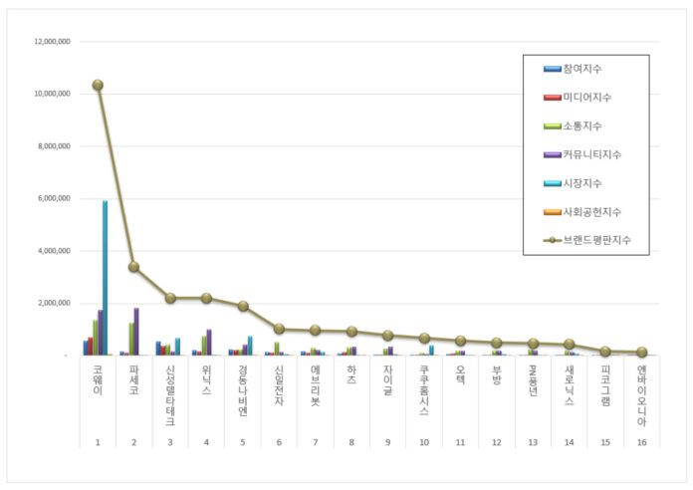Select 파세코's brand reputation line marker
The height and width of the screenshot is (490, 693).
133,267
